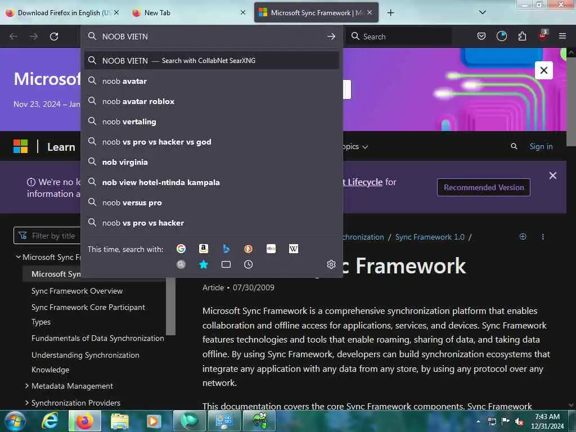Expand Synchronization Providers tree node
576x432 pixels.
click(27, 403)
